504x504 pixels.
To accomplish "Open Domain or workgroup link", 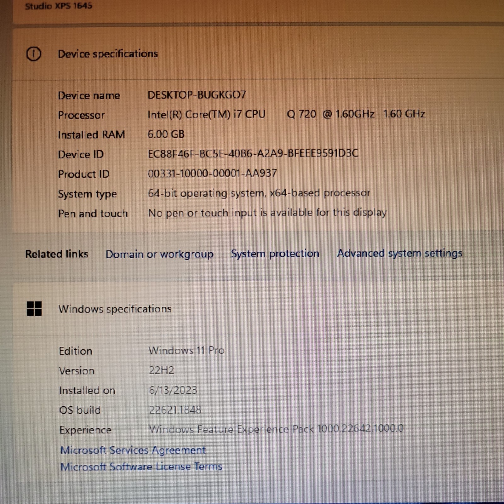I will pos(159,254).
